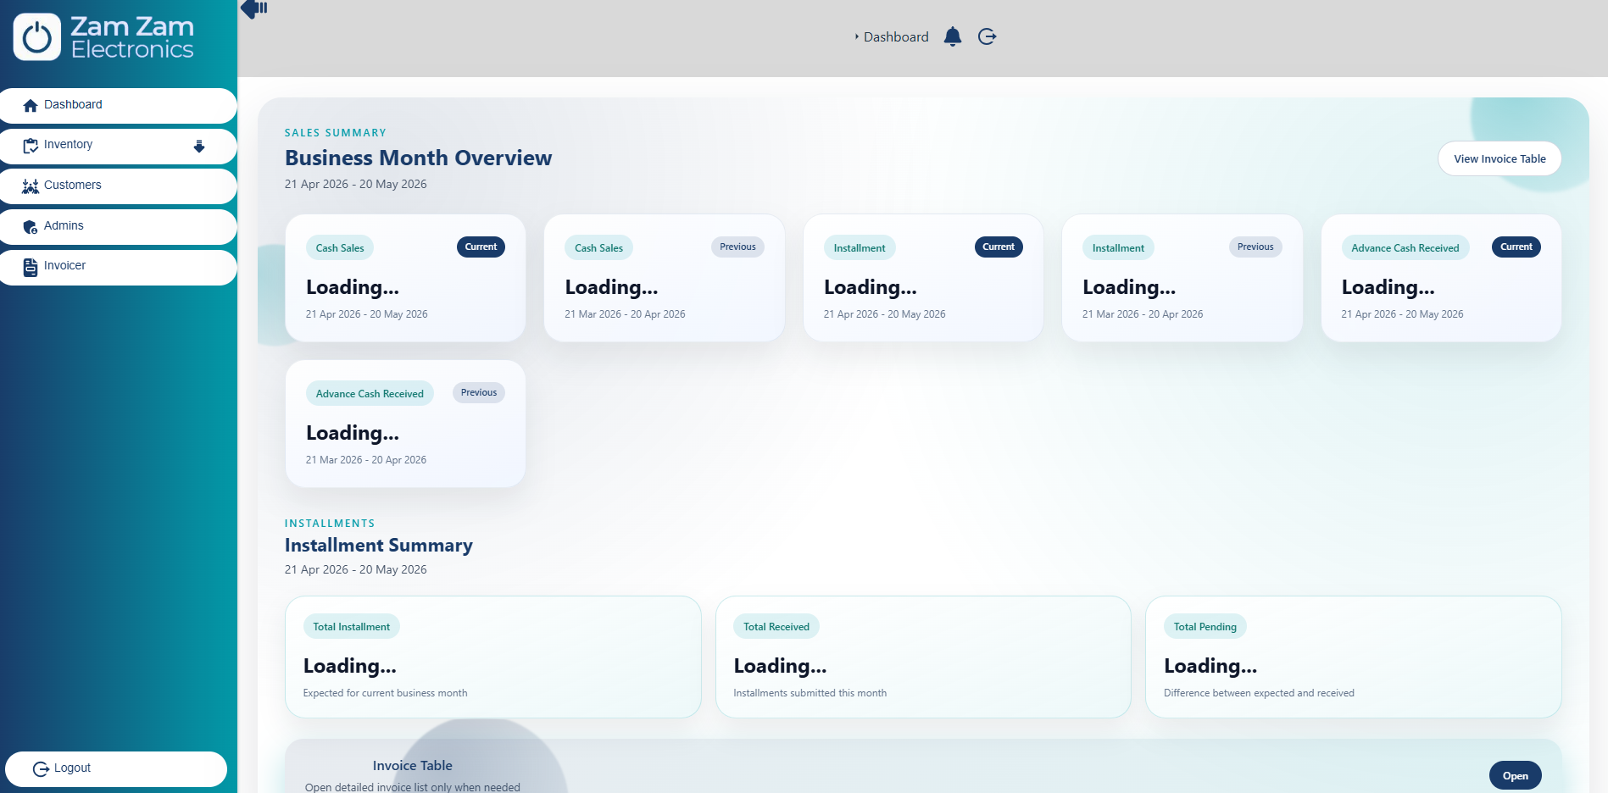Click the Invoicer document icon
The height and width of the screenshot is (793, 1608).
point(31,267)
